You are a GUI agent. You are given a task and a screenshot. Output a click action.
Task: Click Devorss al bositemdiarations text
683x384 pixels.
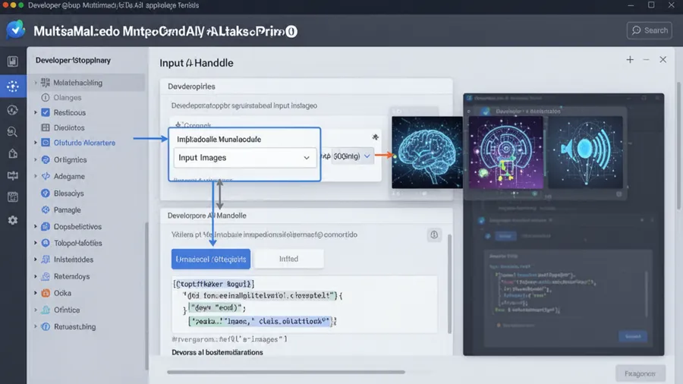217,352
